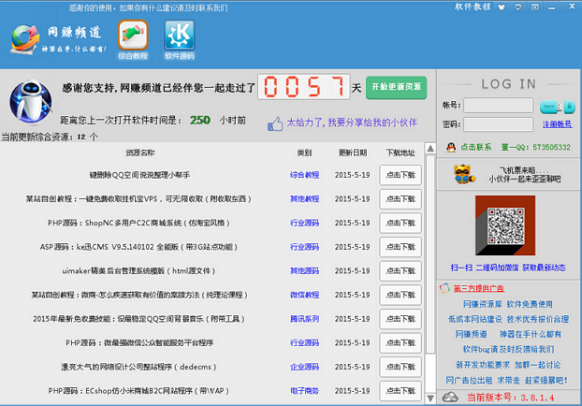Click the 帐号 input field
Screen dimensions: 582x406
(498, 105)
